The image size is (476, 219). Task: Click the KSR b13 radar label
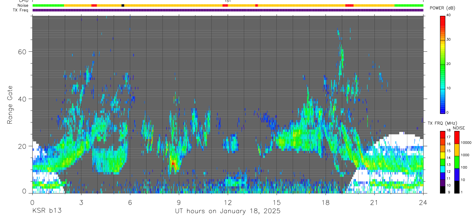coord(47,211)
